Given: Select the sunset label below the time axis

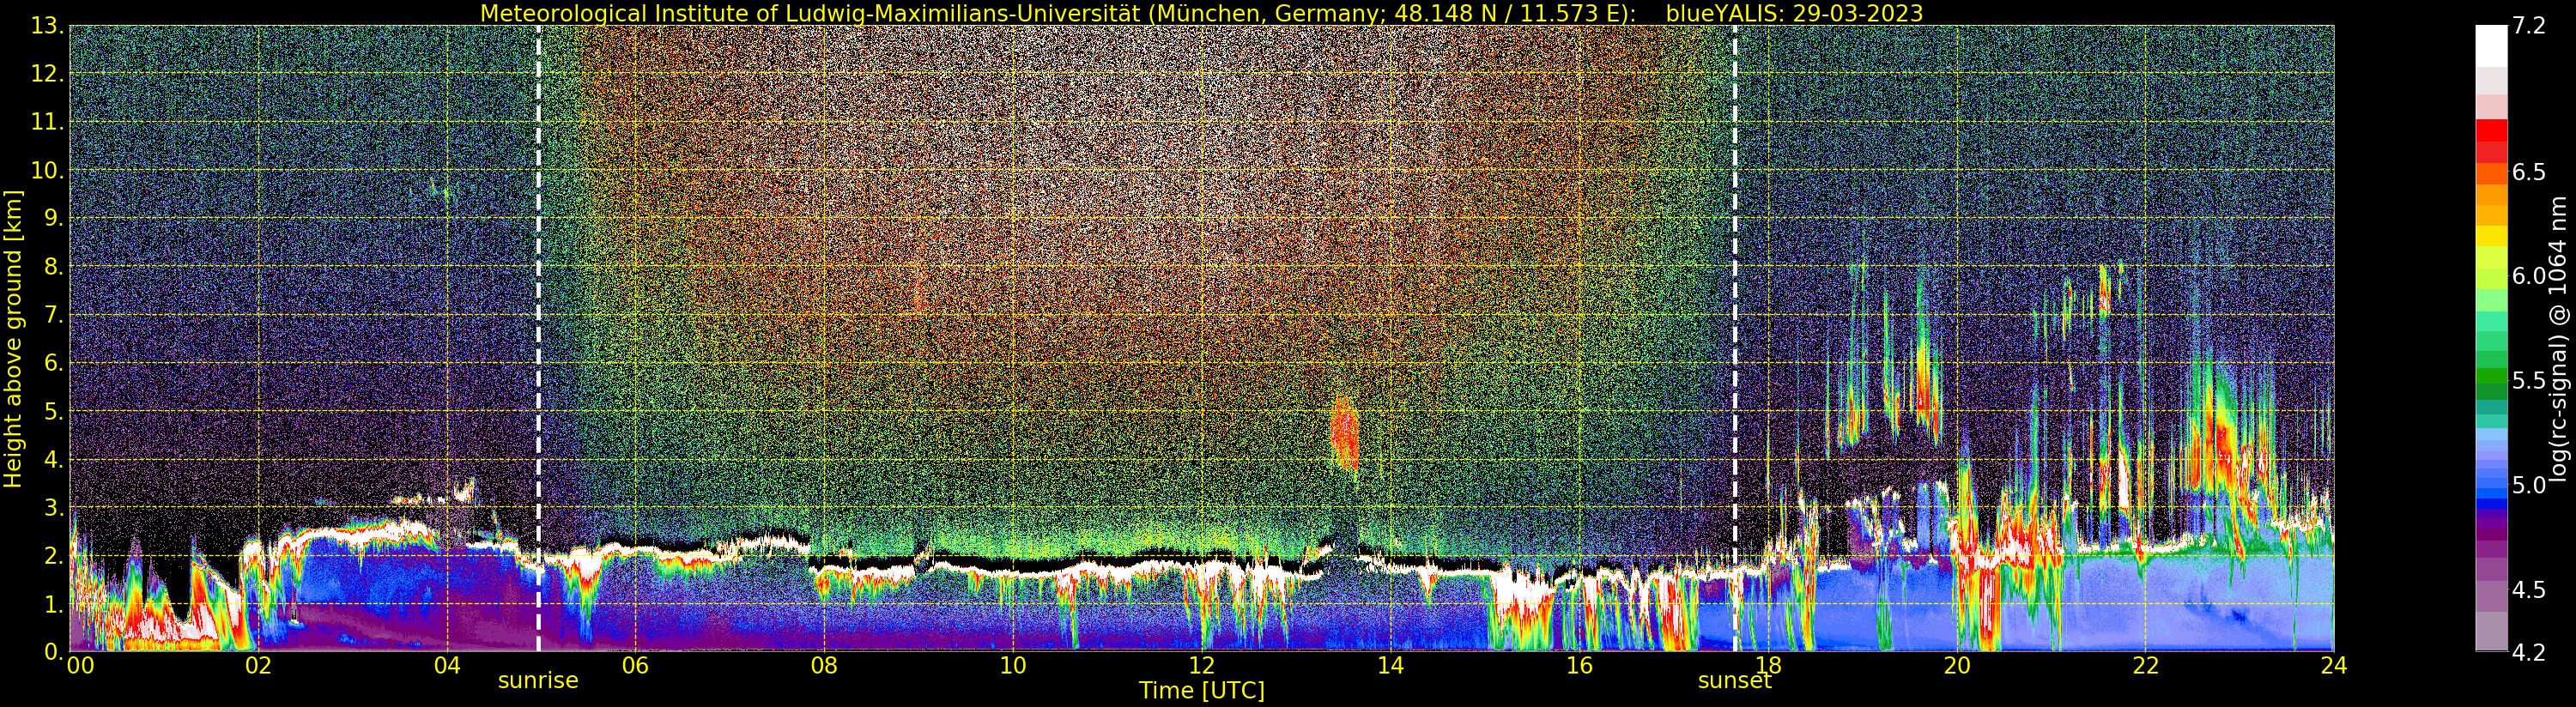Looking at the screenshot, I should [1734, 681].
